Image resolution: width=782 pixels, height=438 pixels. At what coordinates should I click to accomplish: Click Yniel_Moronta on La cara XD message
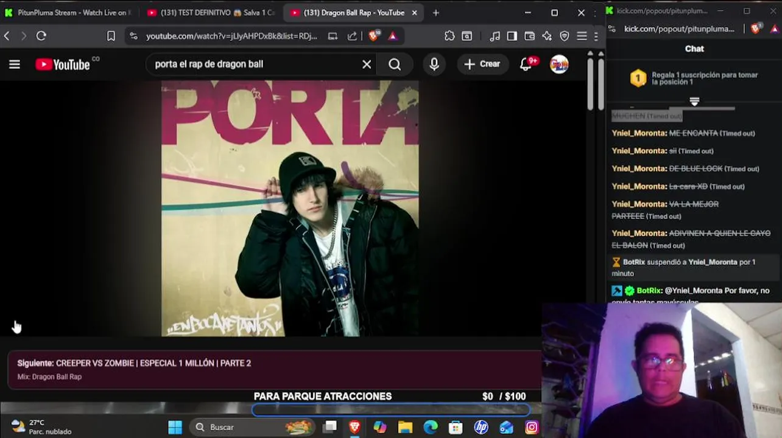[639, 186]
